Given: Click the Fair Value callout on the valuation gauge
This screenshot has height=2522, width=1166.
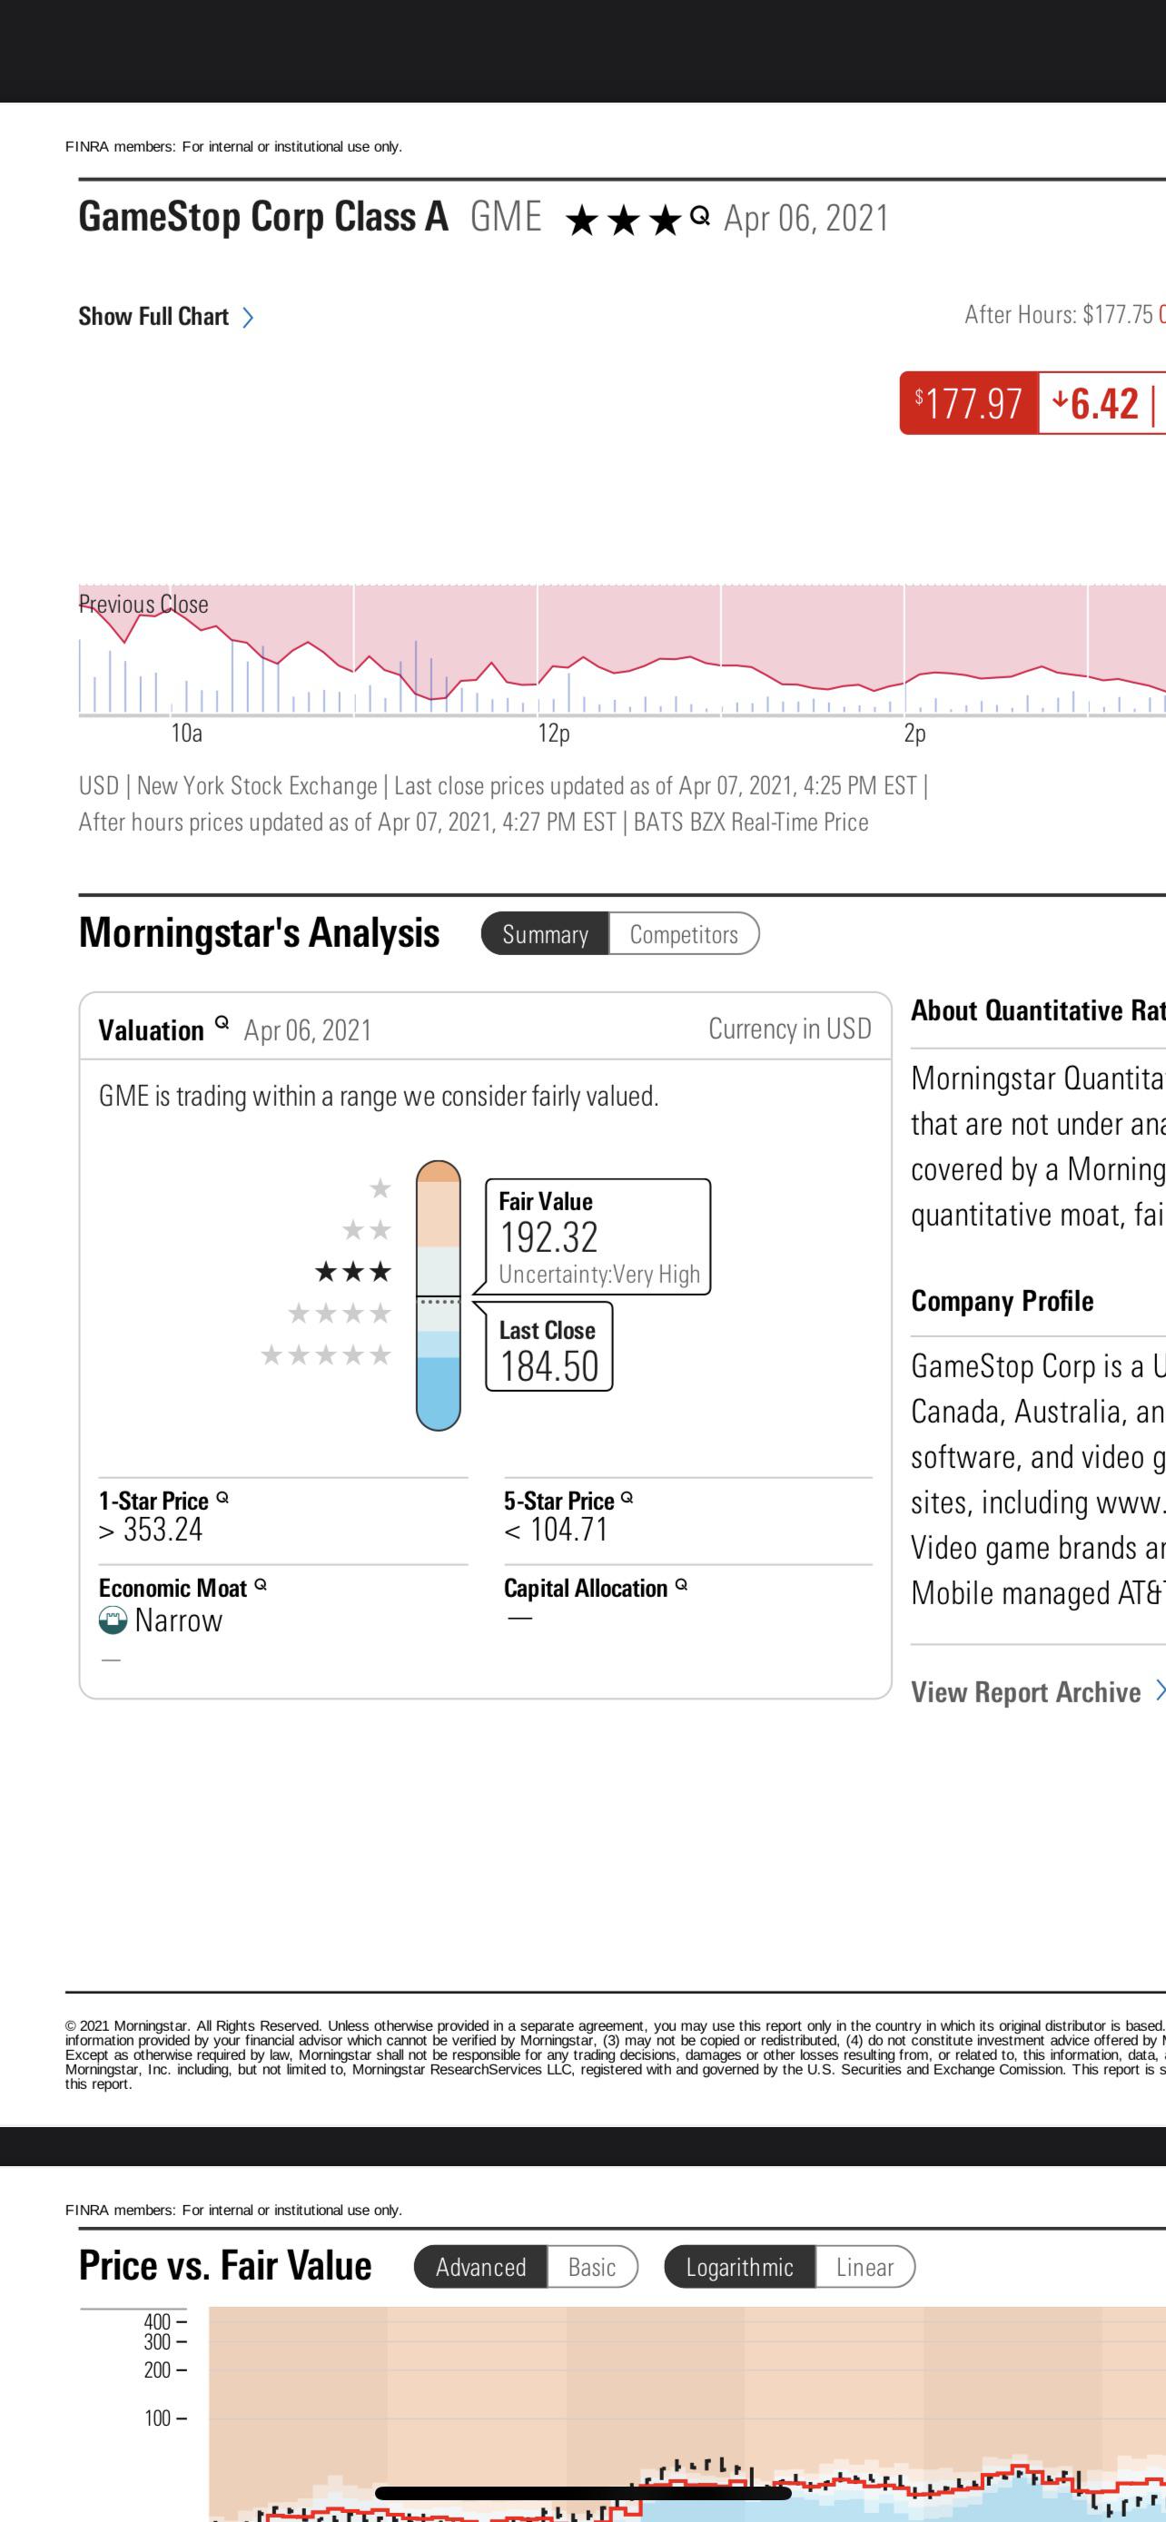Looking at the screenshot, I should point(598,1236).
